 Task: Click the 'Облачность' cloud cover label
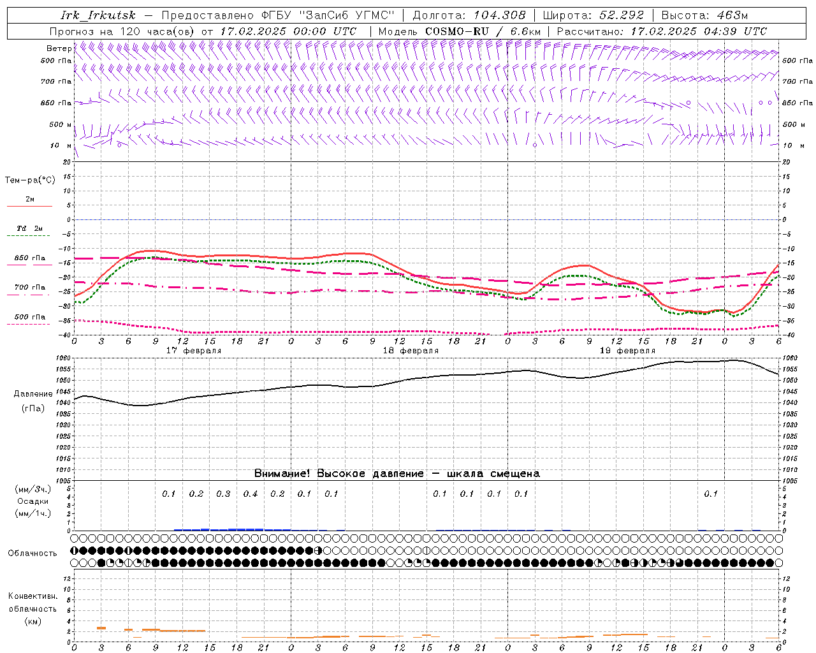33,554
